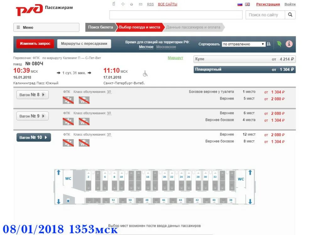Click the green eco leaf icon

tap(279, 44)
